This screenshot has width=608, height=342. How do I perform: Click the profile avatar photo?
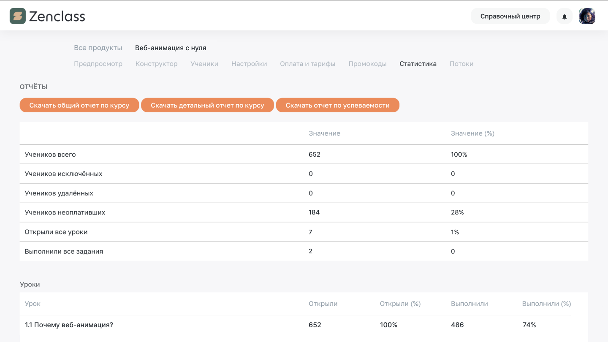587,16
